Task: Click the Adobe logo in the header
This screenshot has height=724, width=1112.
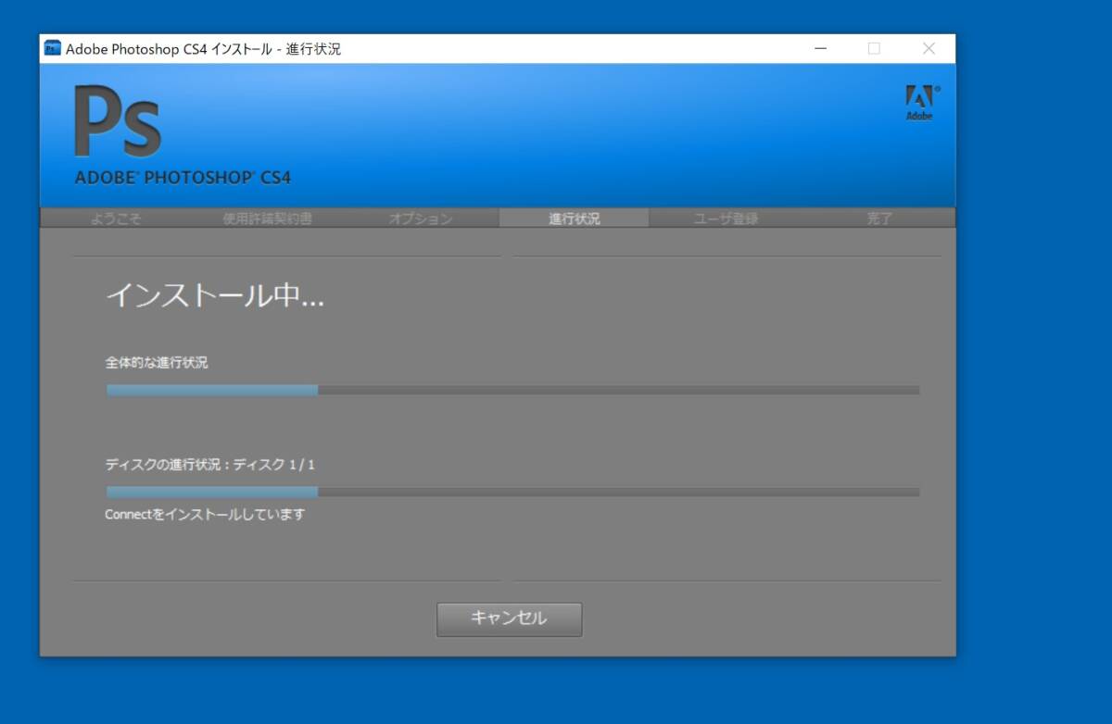Action: tap(921, 103)
